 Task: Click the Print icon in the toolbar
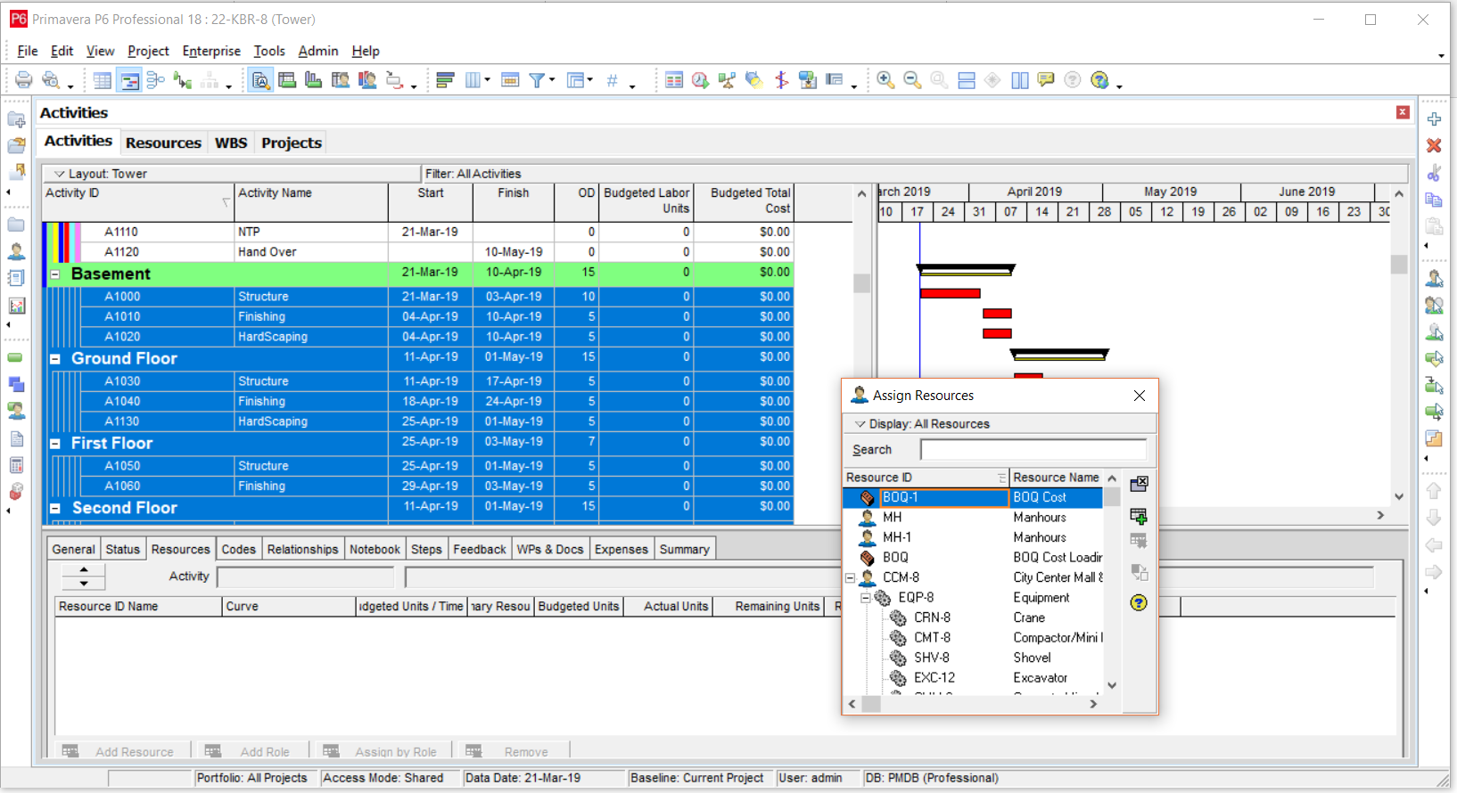pyautogui.click(x=24, y=80)
